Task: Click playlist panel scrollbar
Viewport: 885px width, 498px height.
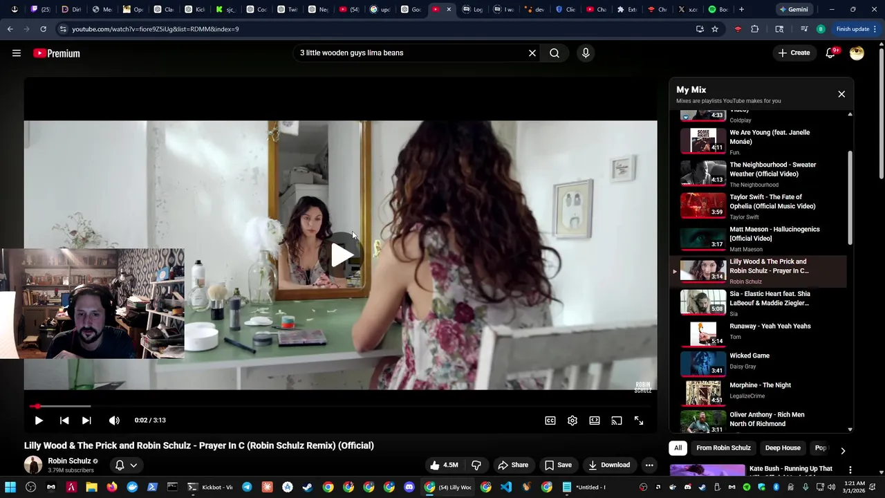Action: coord(850,197)
